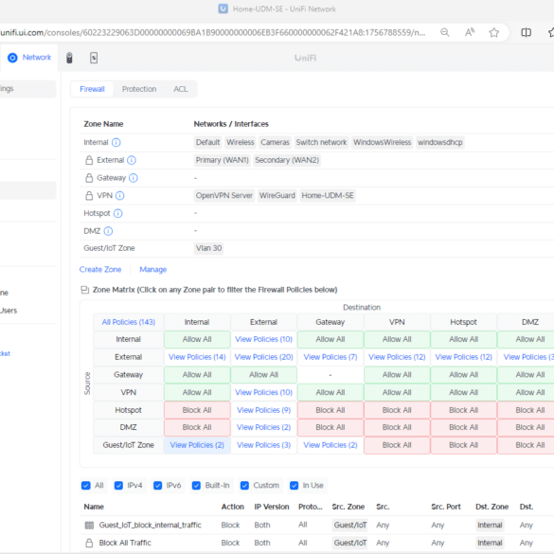Open the third app icon beside Protect

94,58
